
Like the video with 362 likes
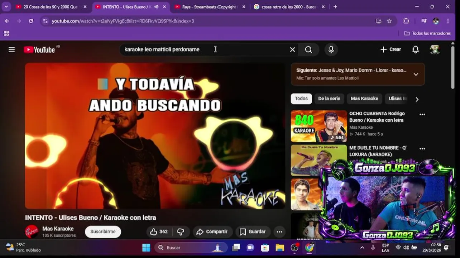coord(159,231)
